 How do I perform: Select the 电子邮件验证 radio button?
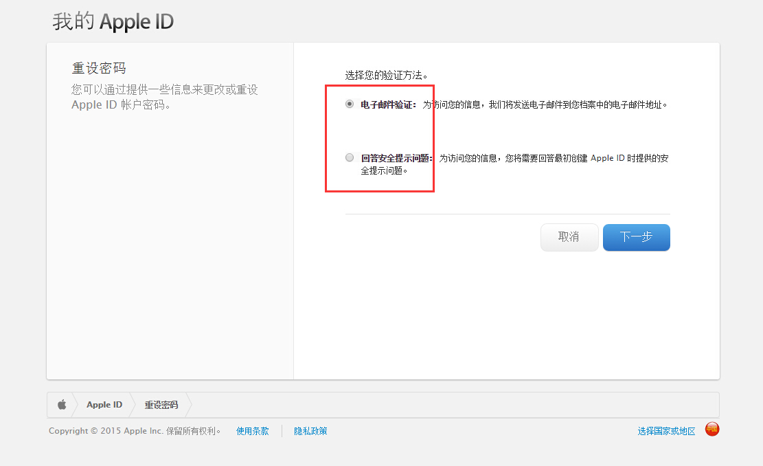coord(350,104)
